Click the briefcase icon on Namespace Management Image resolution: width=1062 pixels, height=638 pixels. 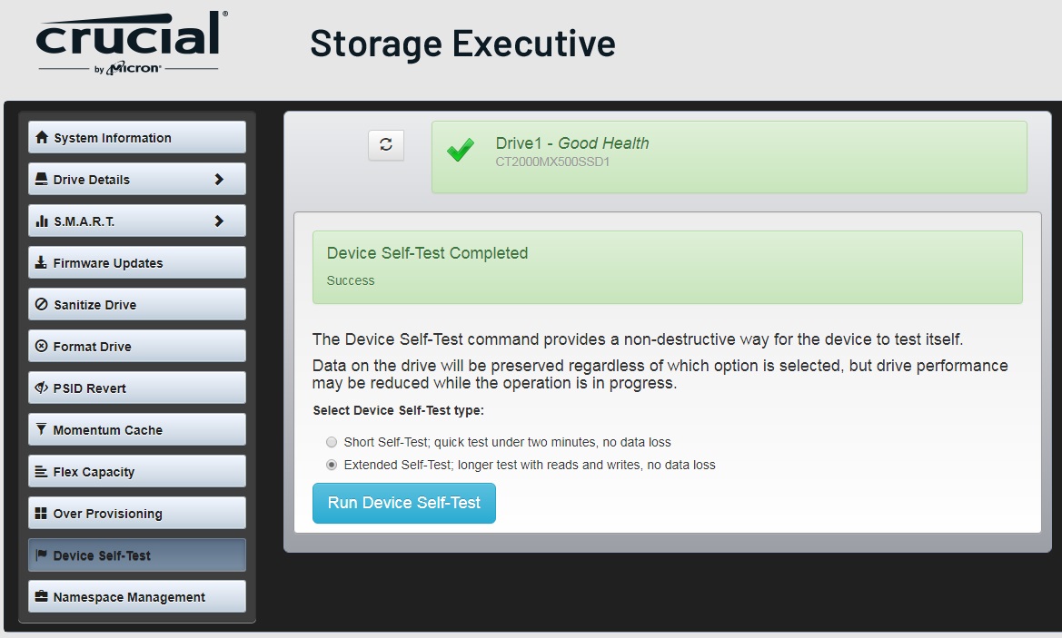tap(41, 596)
